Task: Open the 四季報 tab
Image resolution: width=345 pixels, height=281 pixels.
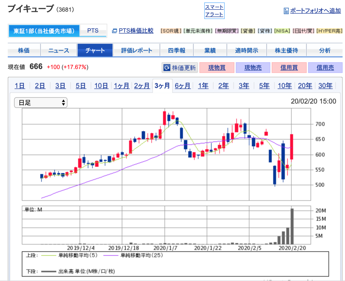Action: click(x=177, y=51)
